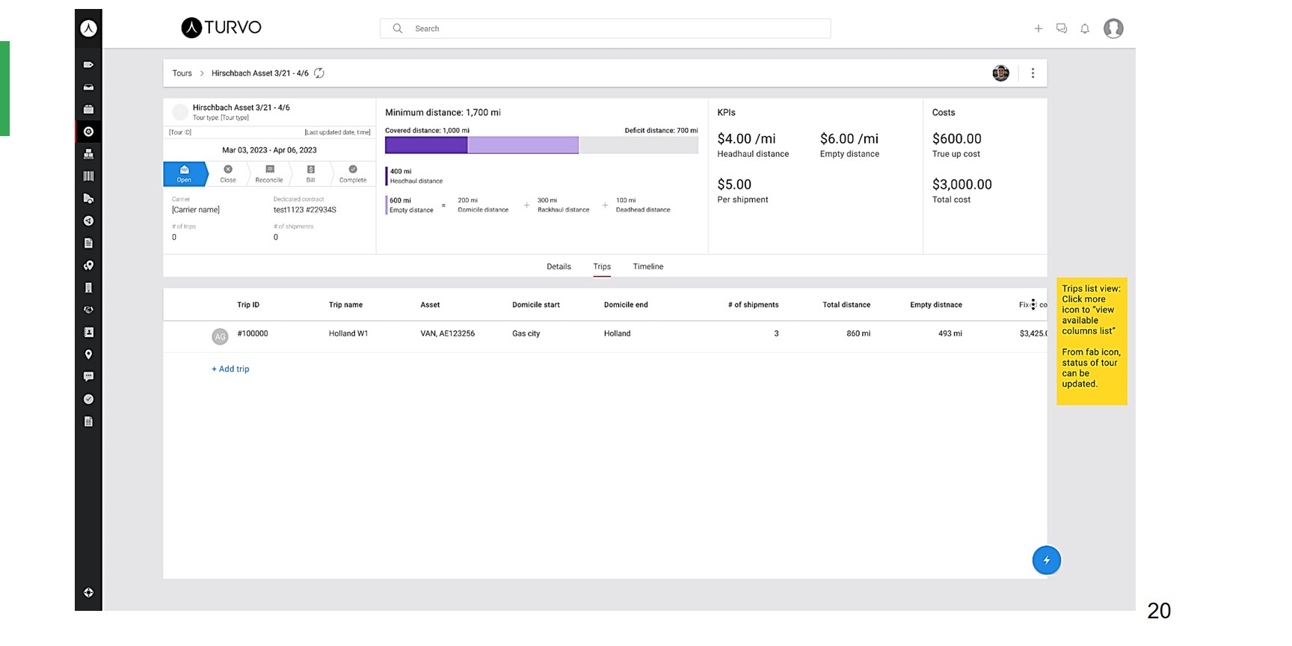Screen dimensions: 1292x646
Task: Open the trips table column options menu
Action: pos(1033,304)
